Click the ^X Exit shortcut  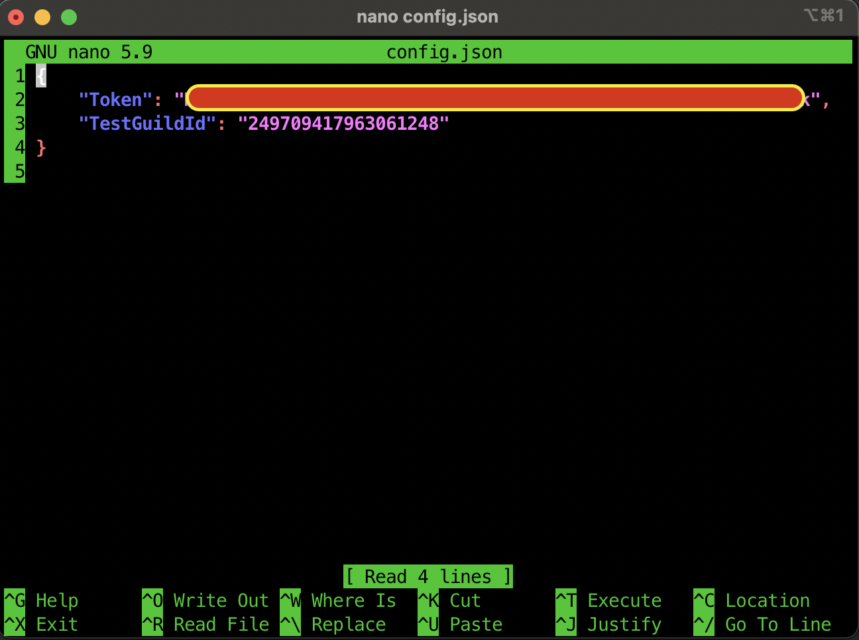(x=41, y=624)
